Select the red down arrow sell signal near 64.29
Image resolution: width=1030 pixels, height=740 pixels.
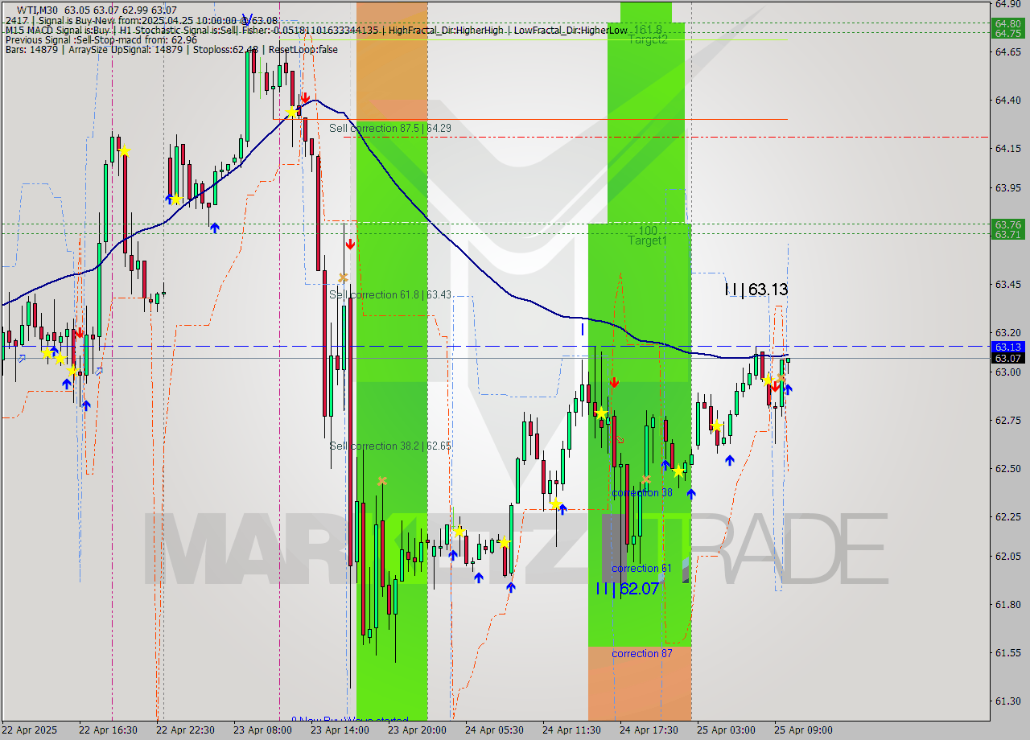307,97
